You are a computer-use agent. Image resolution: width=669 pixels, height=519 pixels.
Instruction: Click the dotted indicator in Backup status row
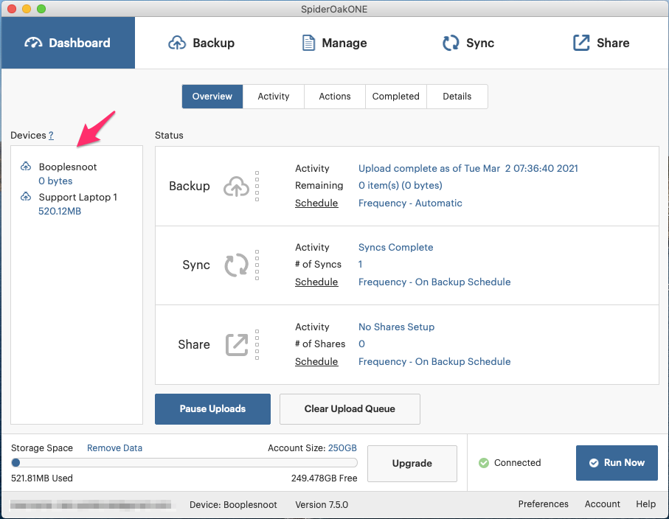coord(257,187)
